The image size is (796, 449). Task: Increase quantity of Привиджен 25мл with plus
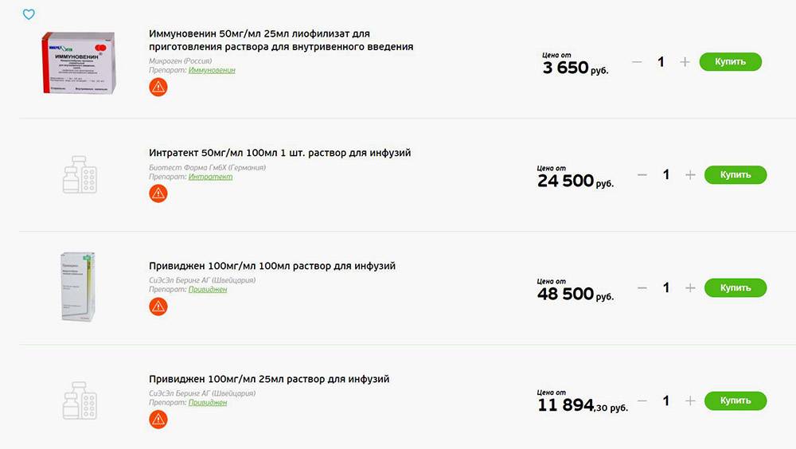pyautogui.click(x=690, y=400)
